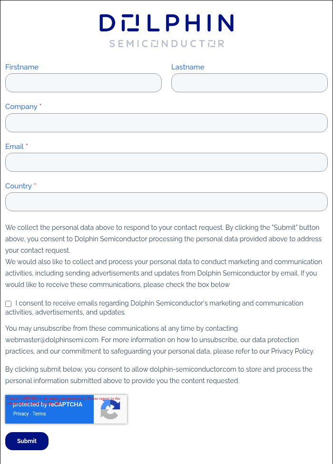333x464 pixels.
Task: Focus the Country input field
Action: coord(166,202)
